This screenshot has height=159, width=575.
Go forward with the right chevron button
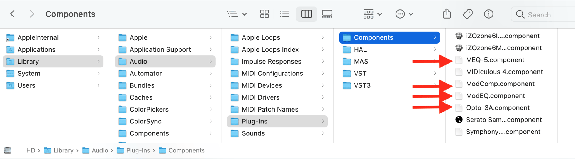[32, 14]
